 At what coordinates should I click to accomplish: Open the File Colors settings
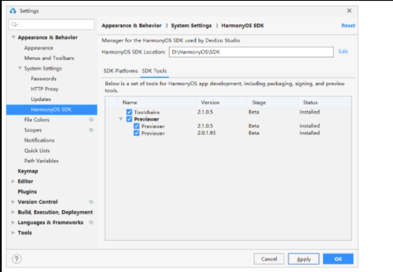37,120
